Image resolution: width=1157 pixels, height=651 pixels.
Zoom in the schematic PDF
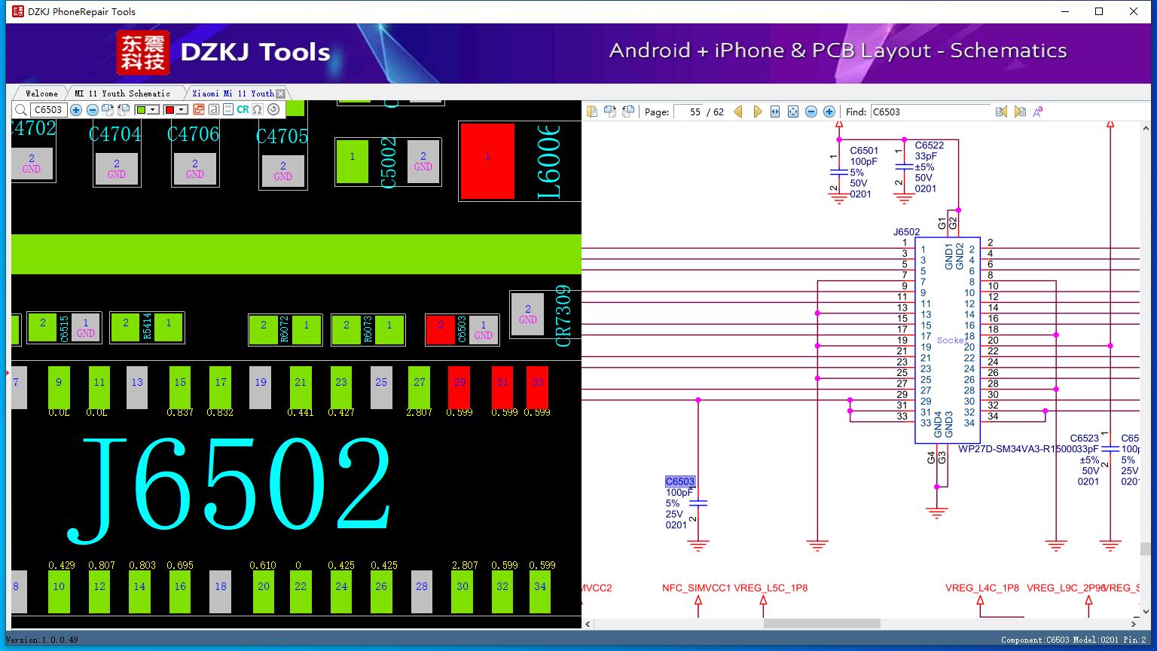tap(829, 112)
